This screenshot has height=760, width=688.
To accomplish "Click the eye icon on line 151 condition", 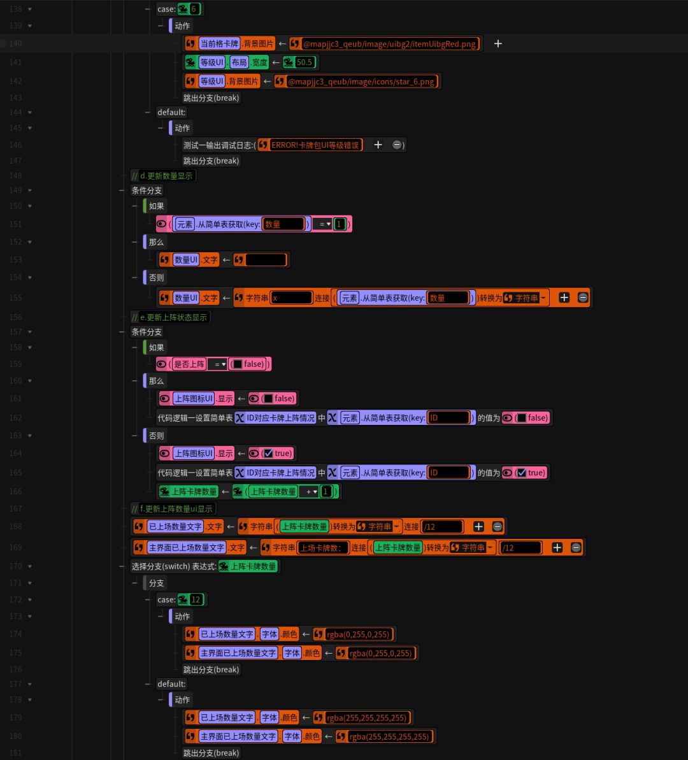I will coord(161,224).
